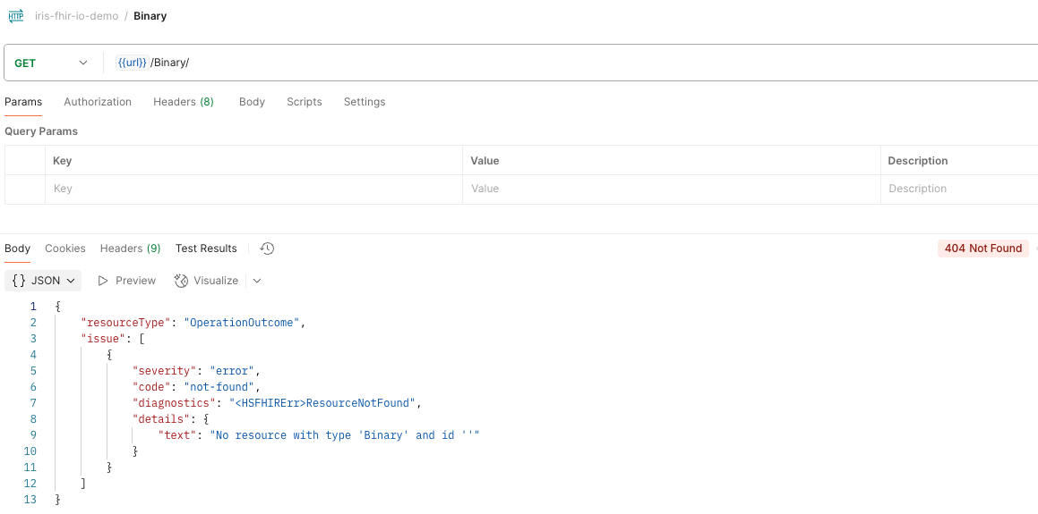1038x514 pixels.
Task: Switch to the Authorization tab
Action: click(98, 102)
